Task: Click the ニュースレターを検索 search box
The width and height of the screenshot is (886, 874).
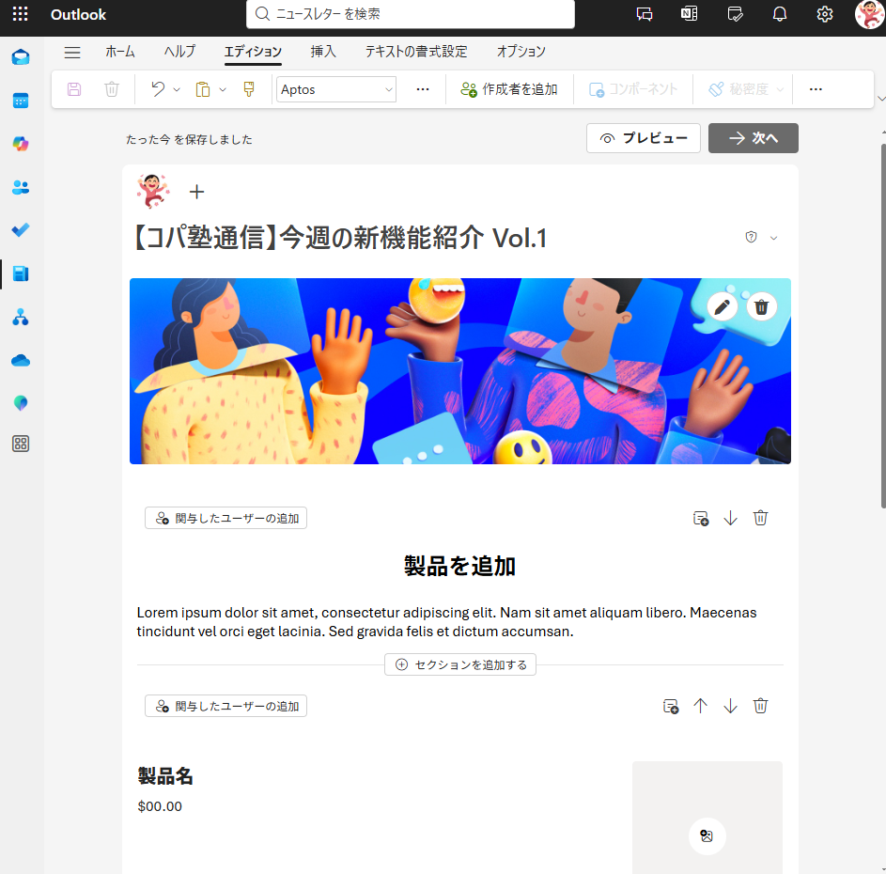Action: point(411,14)
